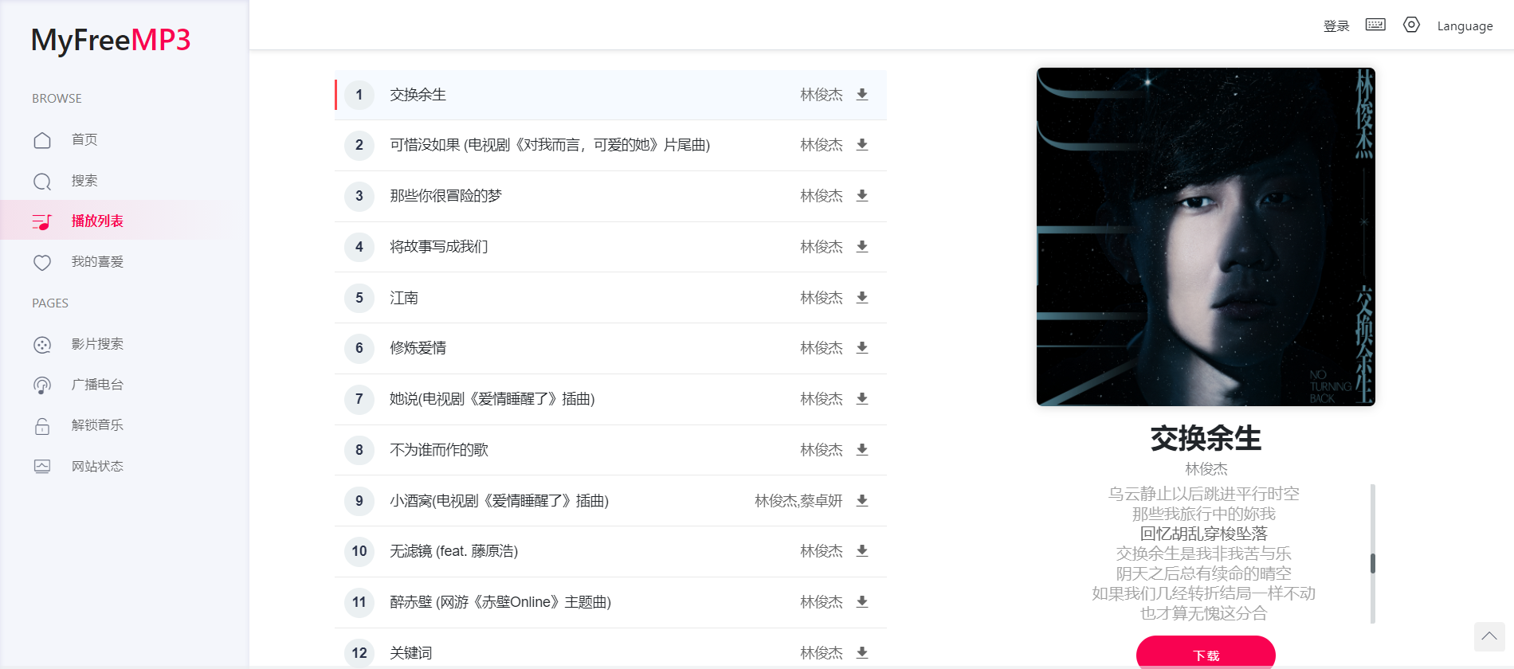Image resolution: width=1514 pixels, height=669 pixels.
Task: Open settings hexagon icon in header
Action: (1411, 25)
